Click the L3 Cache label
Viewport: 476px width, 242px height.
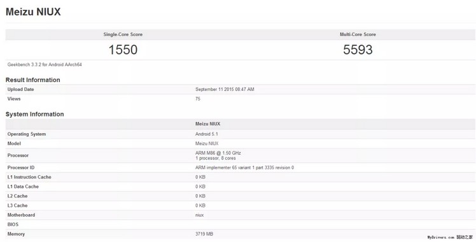click(x=17, y=205)
